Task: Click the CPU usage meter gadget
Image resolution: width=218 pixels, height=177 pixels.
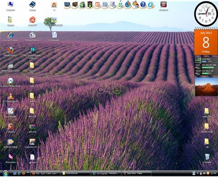Action: [206, 66]
